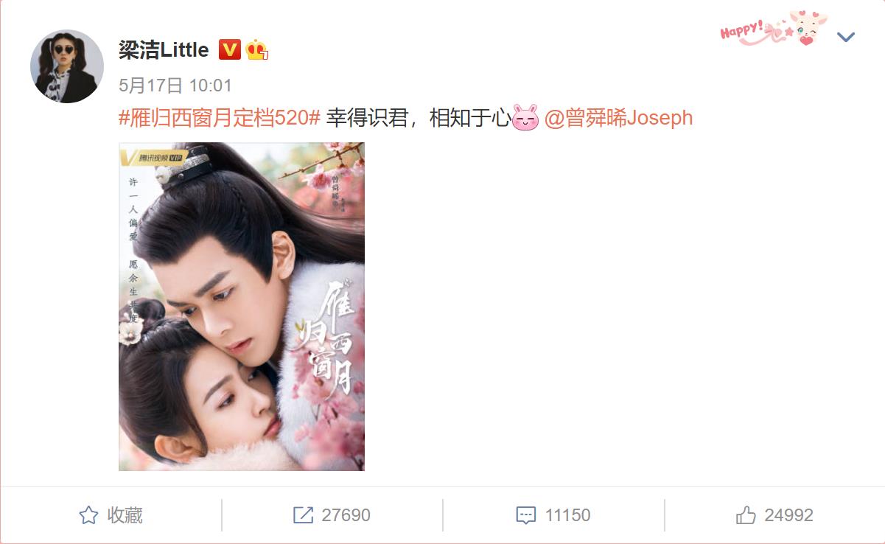
Task: Expand the comments count 11150
Action: pyautogui.click(x=567, y=515)
